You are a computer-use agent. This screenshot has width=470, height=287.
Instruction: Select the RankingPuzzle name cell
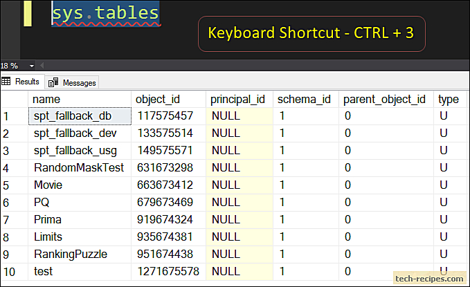tap(80, 254)
